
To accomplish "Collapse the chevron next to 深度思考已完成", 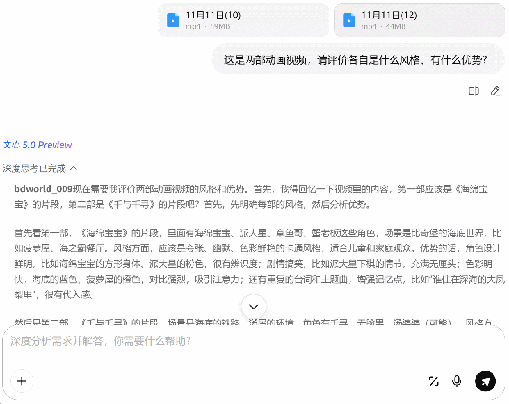I will pos(74,168).
